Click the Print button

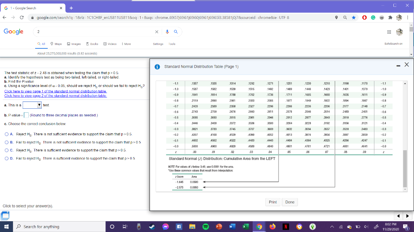tap(273, 202)
